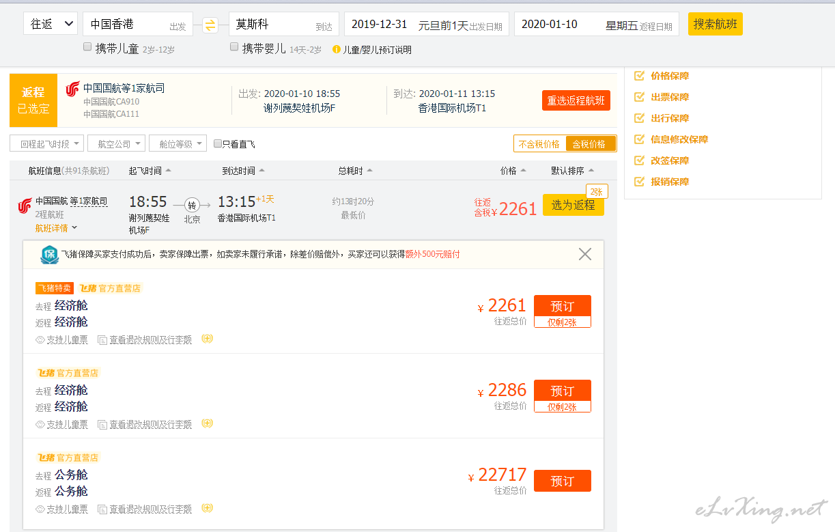Click the 改签保障 guarantee link
This screenshot has width=835, height=532.
point(670,160)
